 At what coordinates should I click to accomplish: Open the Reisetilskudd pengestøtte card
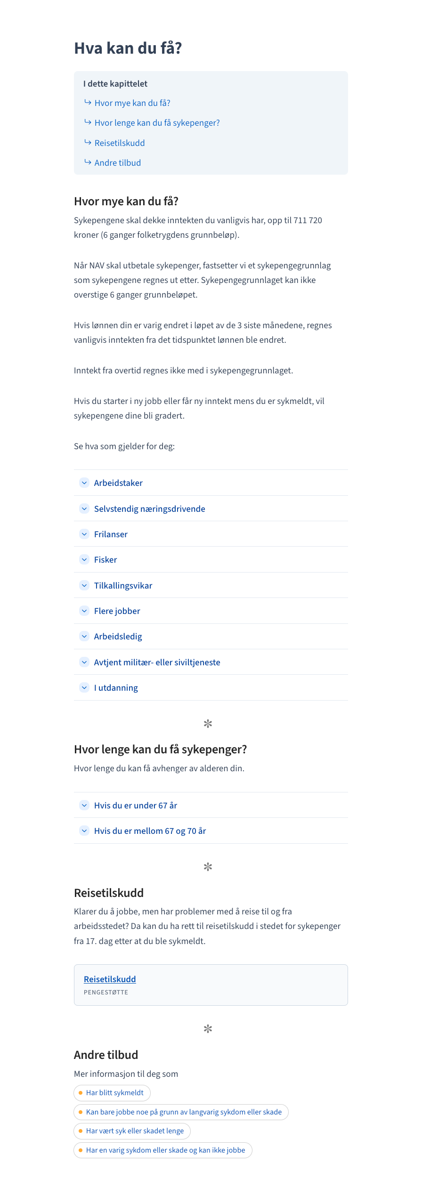click(109, 979)
